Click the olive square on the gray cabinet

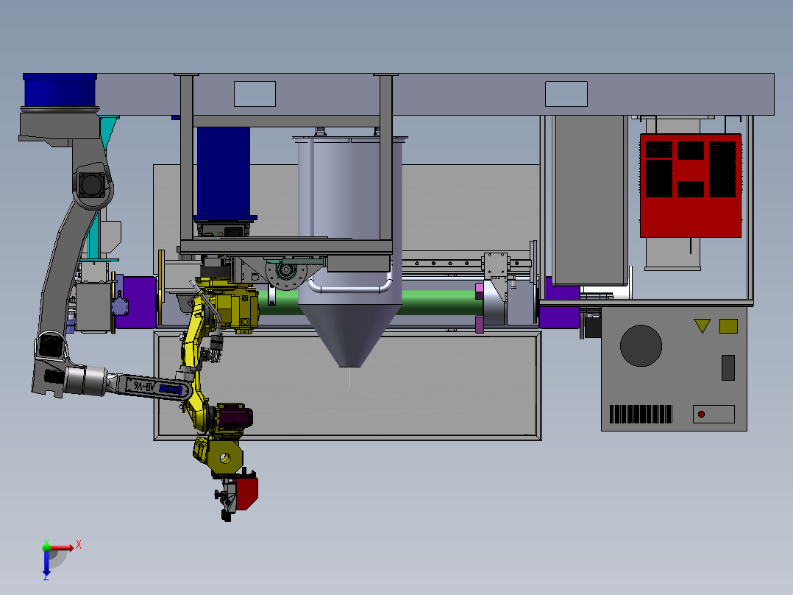tap(728, 325)
